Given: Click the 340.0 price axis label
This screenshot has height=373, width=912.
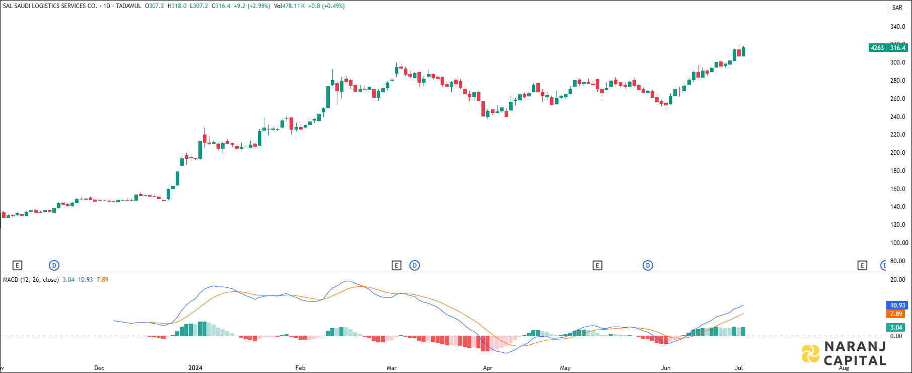Looking at the screenshot, I should tap(897, 27).
